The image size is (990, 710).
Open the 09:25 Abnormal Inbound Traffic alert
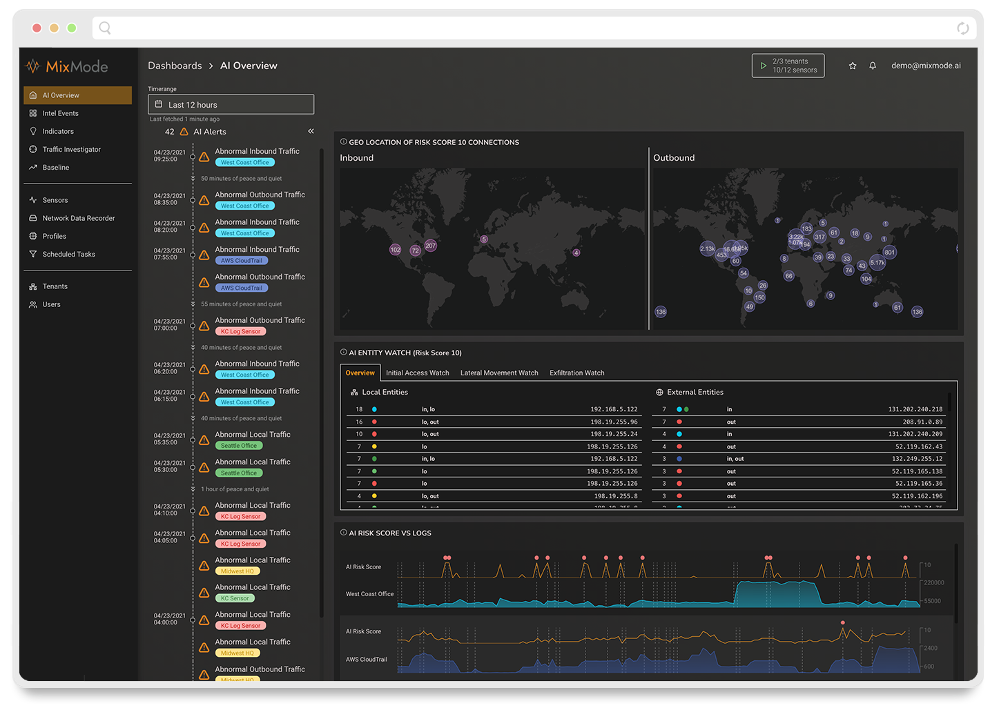(257, 151)
